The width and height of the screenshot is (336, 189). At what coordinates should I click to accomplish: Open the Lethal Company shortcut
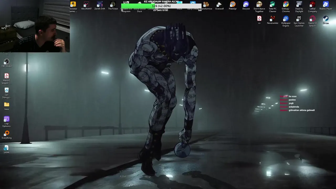(312, 7)
